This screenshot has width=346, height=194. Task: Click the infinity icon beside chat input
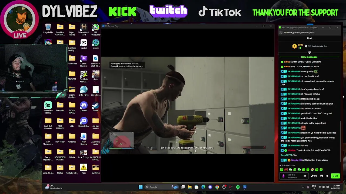point(315,176)
